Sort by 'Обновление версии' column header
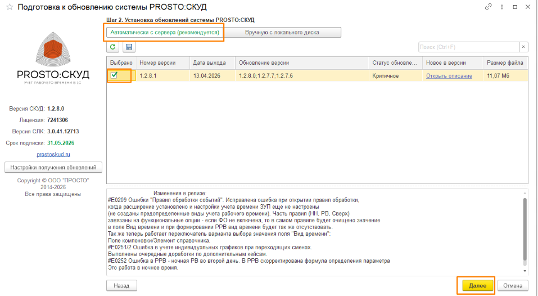This screenshot has width=538, height=296. click(x=302, y=63)
